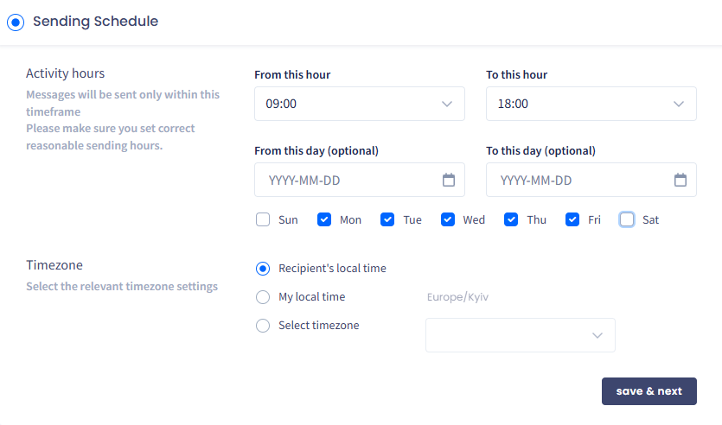
Task: Expand the timezone selection dropdown
Action: click(521, 335)
